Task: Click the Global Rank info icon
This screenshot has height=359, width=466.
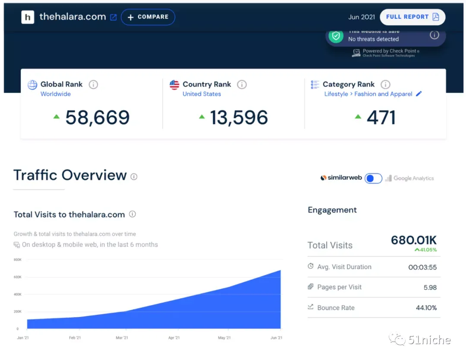Action: click(x=93, y=85)
